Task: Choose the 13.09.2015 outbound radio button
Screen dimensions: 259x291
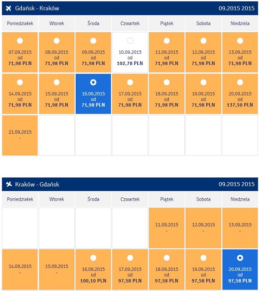Action: 240,40
